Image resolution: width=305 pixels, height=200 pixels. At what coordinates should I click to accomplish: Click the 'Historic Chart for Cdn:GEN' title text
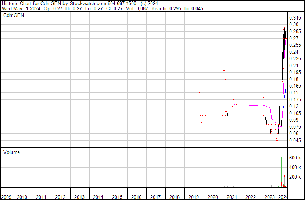pos(31,4)
